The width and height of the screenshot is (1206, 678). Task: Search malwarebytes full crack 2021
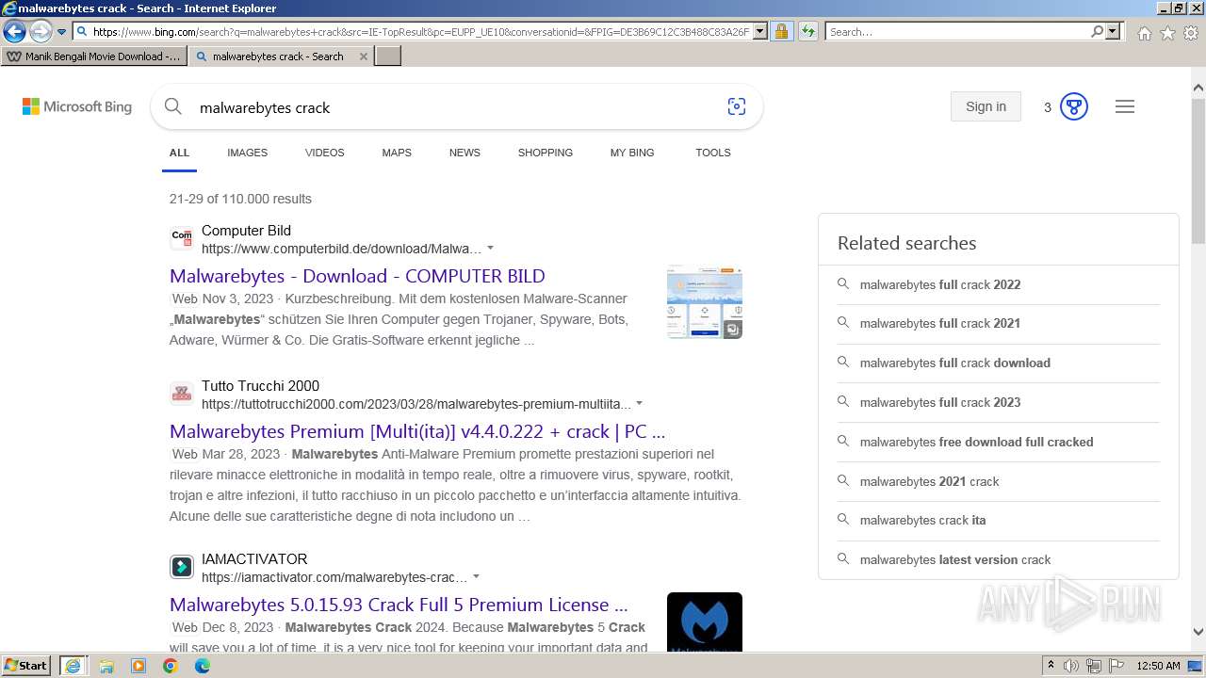tap(940, 323)
